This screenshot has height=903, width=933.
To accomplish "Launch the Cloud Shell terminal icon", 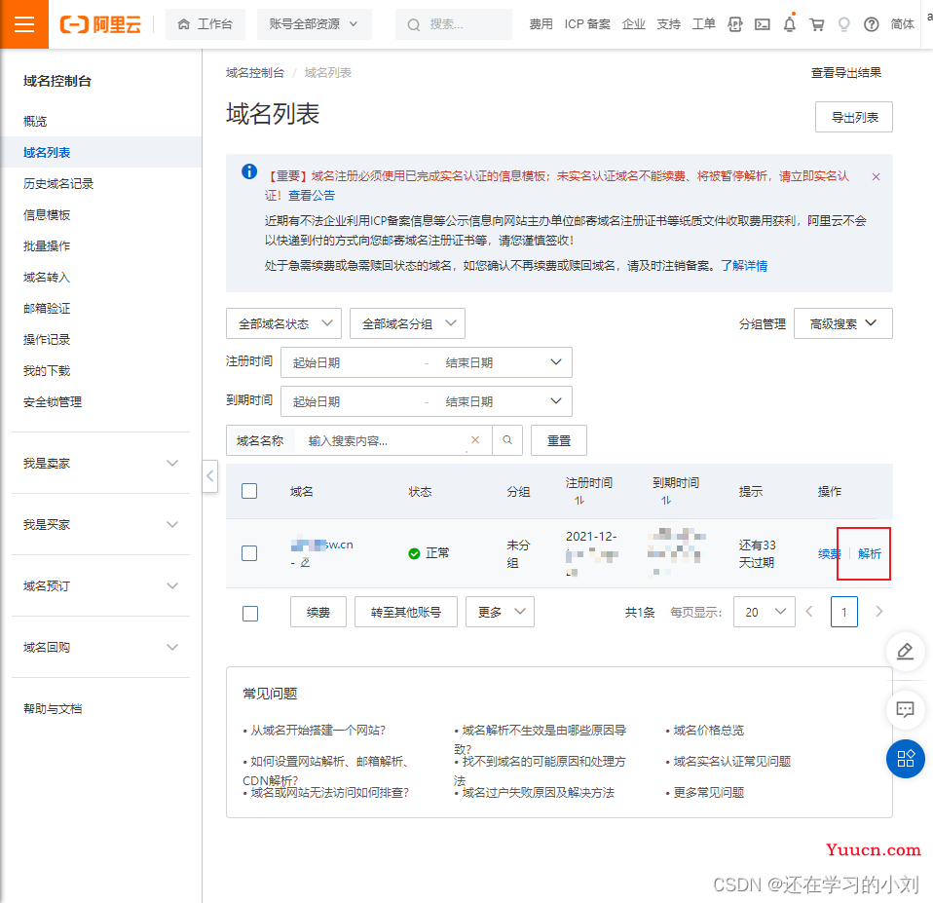I will 762,24.
